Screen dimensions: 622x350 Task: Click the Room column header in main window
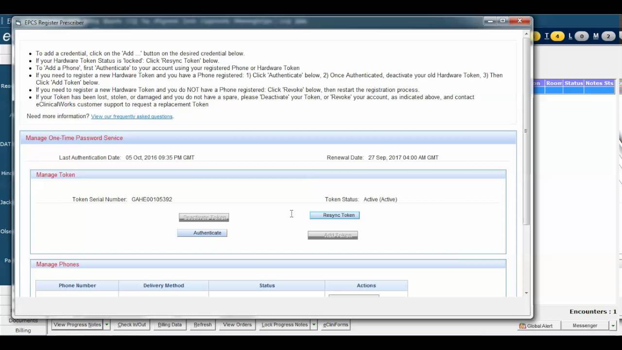coord(554,83)
